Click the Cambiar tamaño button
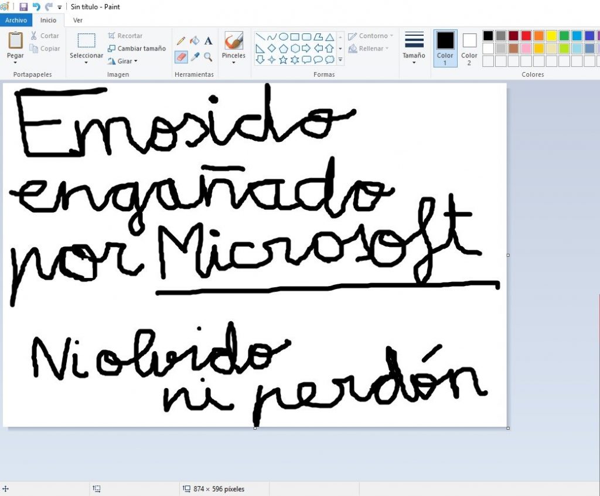Screen dimensions: 600x496 click(x=137, y=49)
